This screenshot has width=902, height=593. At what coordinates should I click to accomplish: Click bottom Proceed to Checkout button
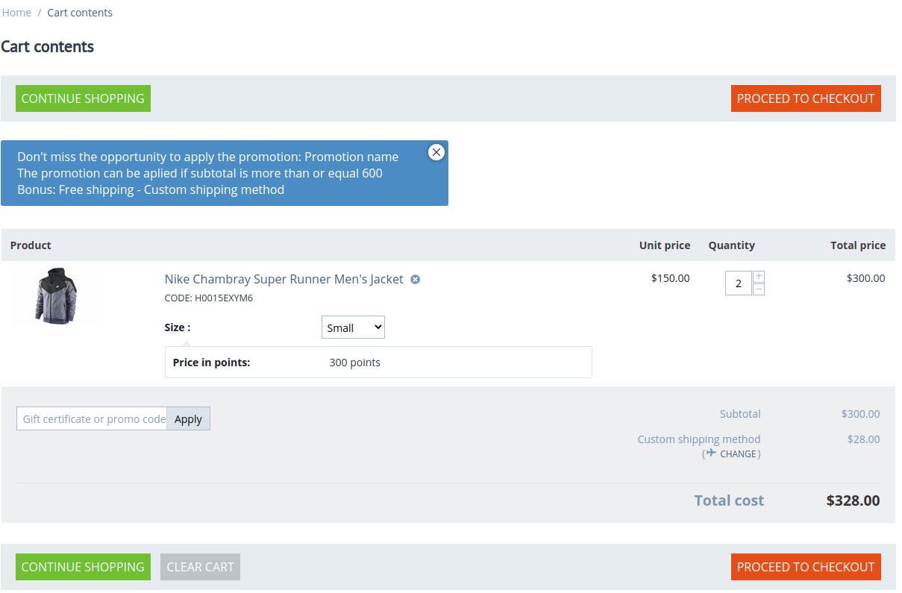pyautogui.click(x=806, y=567)
